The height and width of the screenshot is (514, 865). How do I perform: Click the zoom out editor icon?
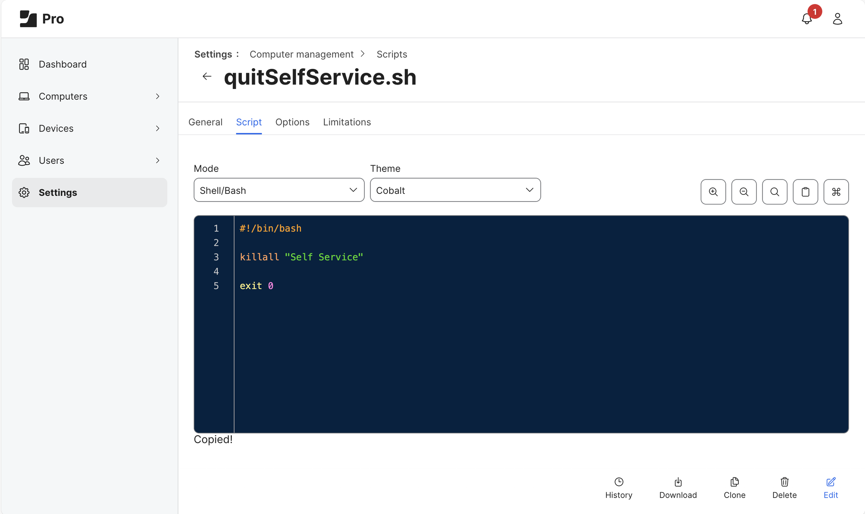click(x=744, y=191)
